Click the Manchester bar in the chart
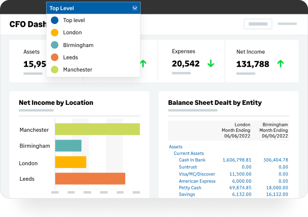 click(98, 129)
